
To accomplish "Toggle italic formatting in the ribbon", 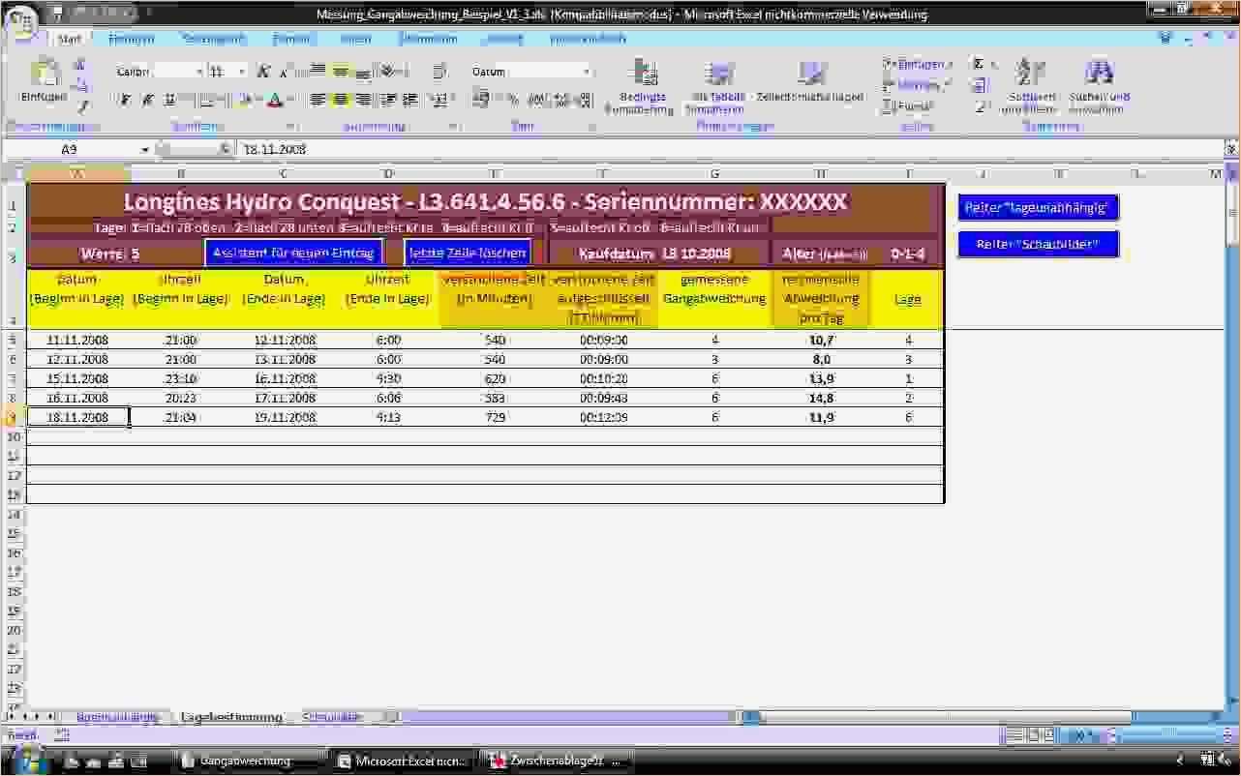I will [148, 100].
